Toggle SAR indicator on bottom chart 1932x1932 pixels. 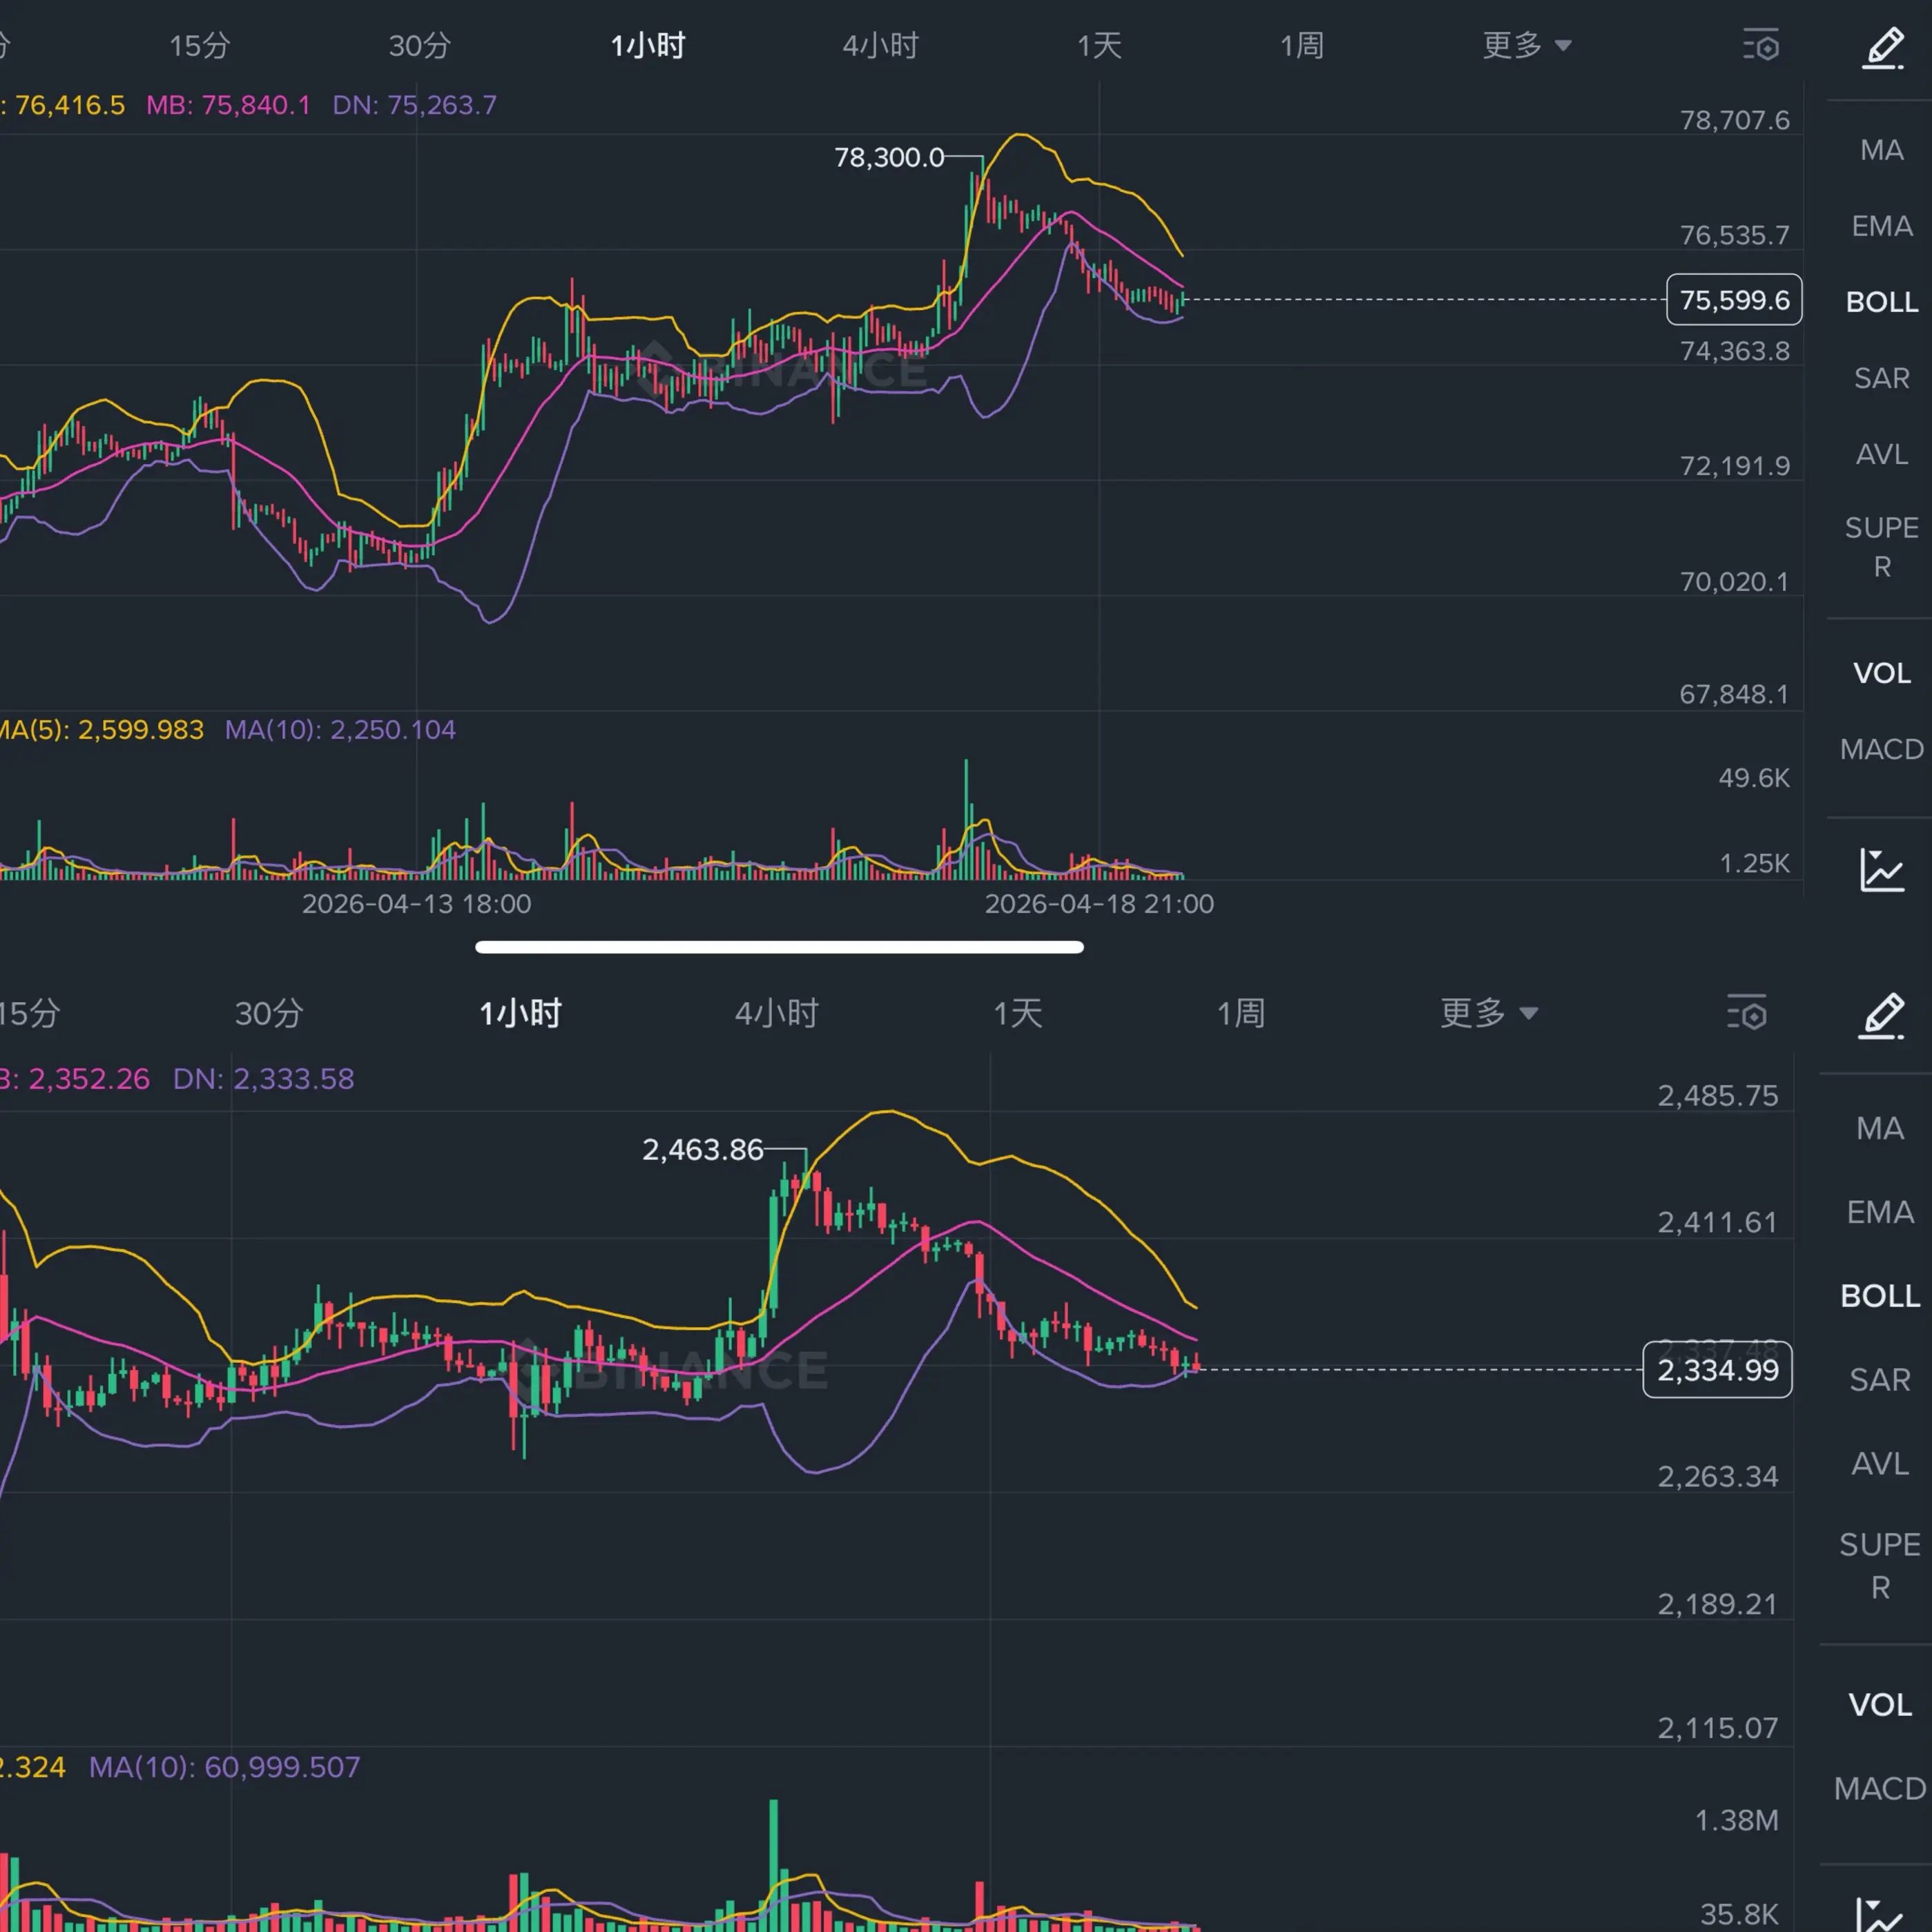tap(1879, 1380)
